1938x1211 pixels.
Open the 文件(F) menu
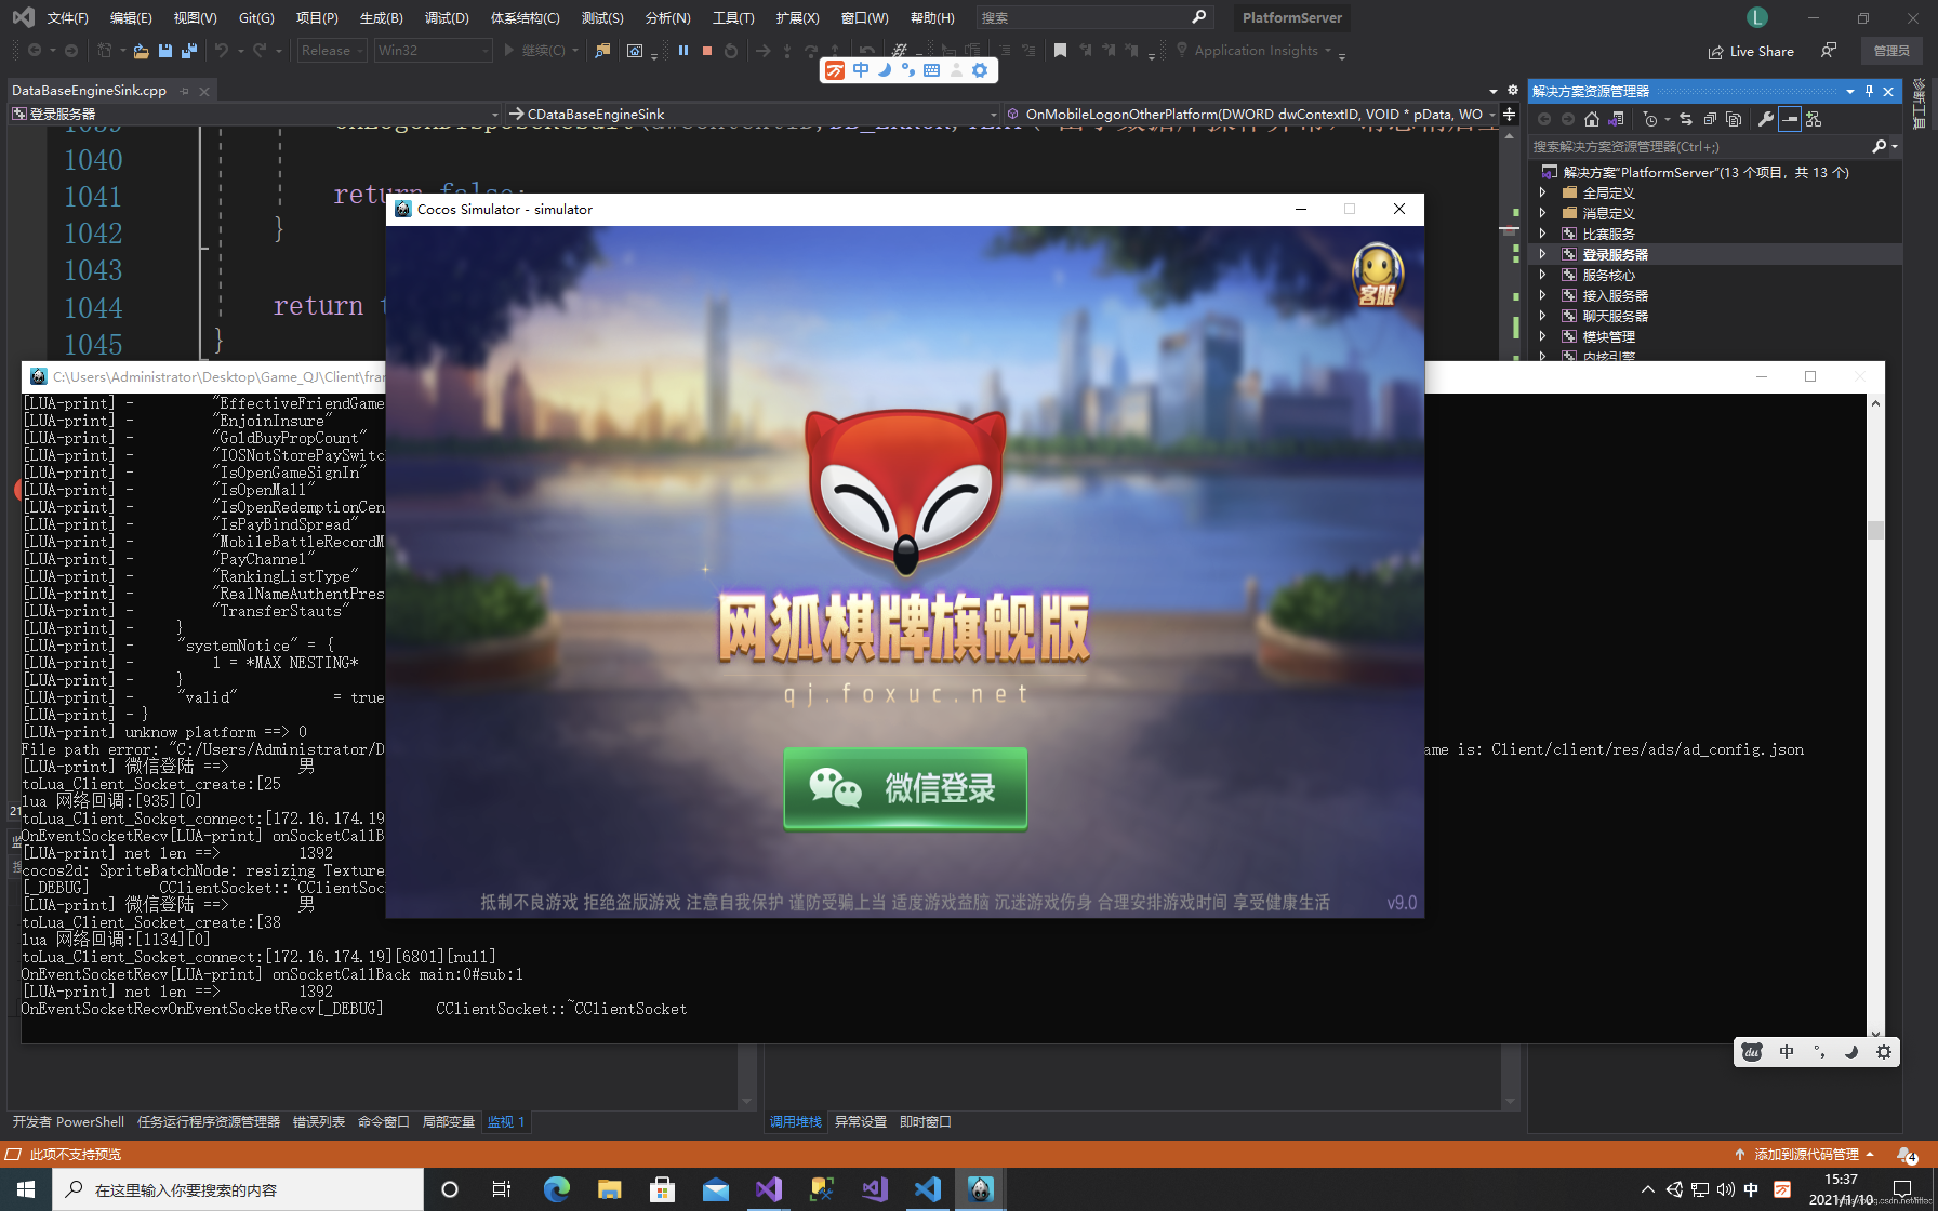click(x=67, y=18)
